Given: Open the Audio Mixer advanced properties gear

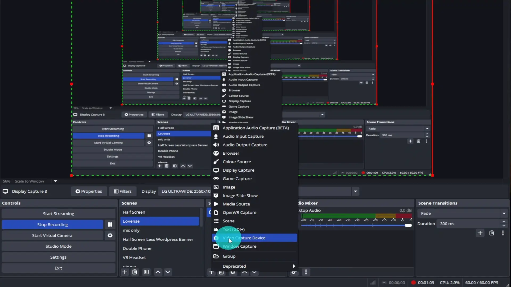Looking at the screenshot, I should click(294, 272).
